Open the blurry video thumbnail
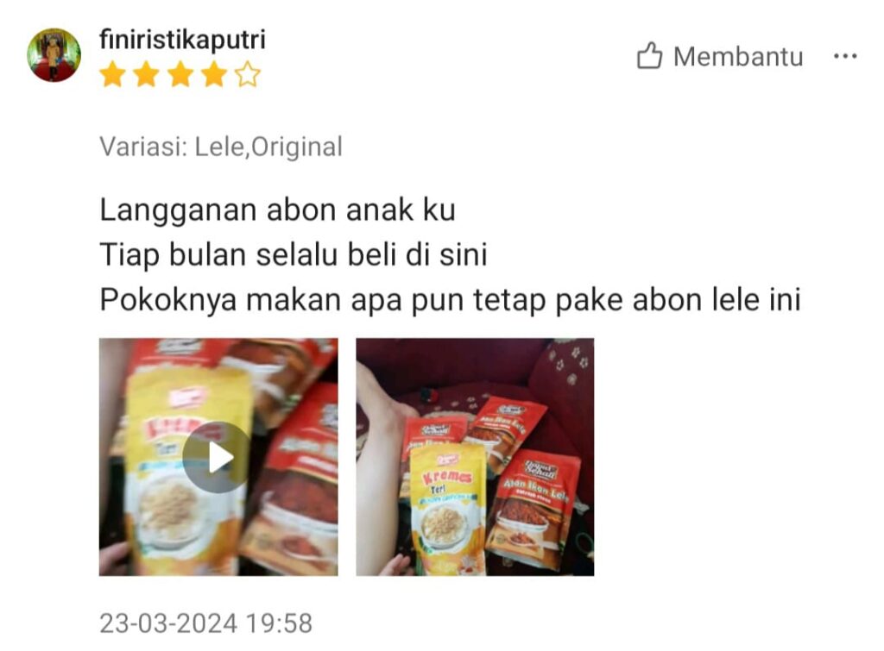The width and height of the screenshot is (884, 651). pyautogui.click(x=218, y=457)
